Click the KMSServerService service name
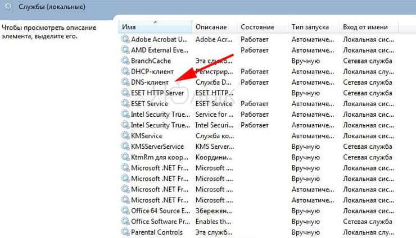Viewport: 416px width, 238px height. 157,147
